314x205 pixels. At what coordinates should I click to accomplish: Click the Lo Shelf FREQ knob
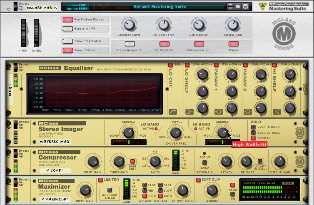202,74
